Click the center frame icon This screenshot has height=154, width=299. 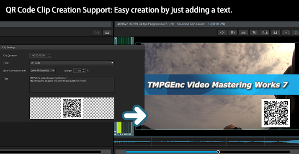pos(286,32)
